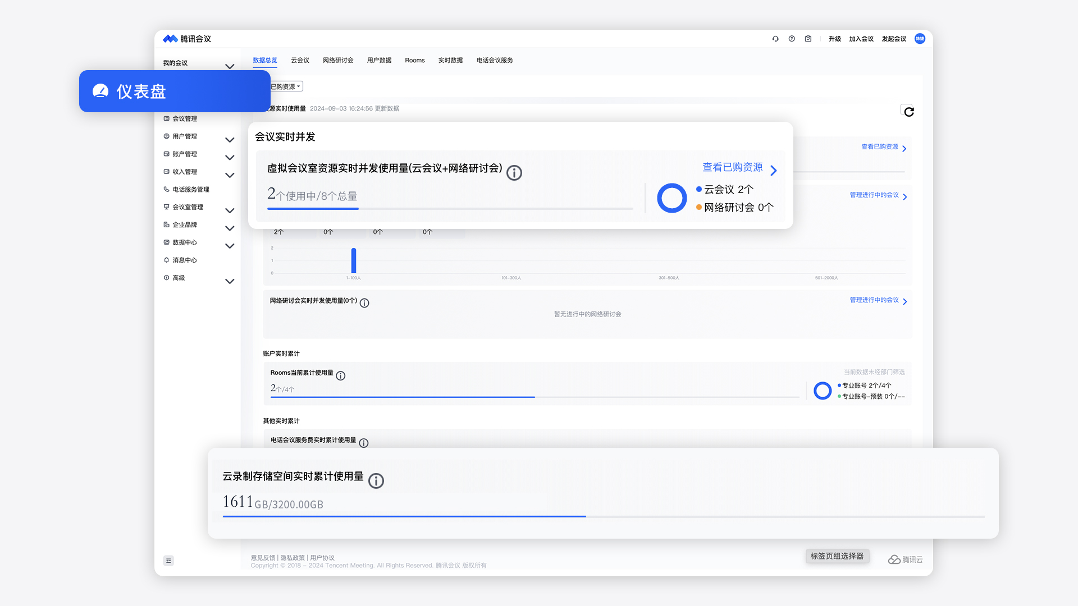Open 管理进行中的会议 link for webinars

tap(878, 300)
